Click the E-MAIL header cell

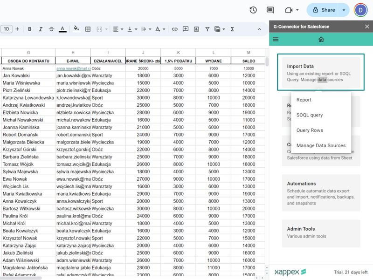click(x=73, y=61)
